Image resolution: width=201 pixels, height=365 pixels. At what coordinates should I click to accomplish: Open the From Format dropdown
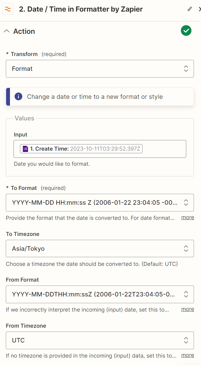[100, 294]
